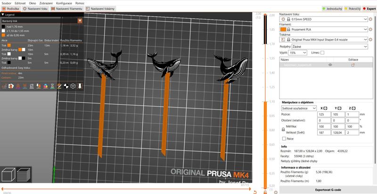Image resolution: width=377 pixels, height=194 pixels.
Task: Open the Okno menu
Action: point(33,3)
